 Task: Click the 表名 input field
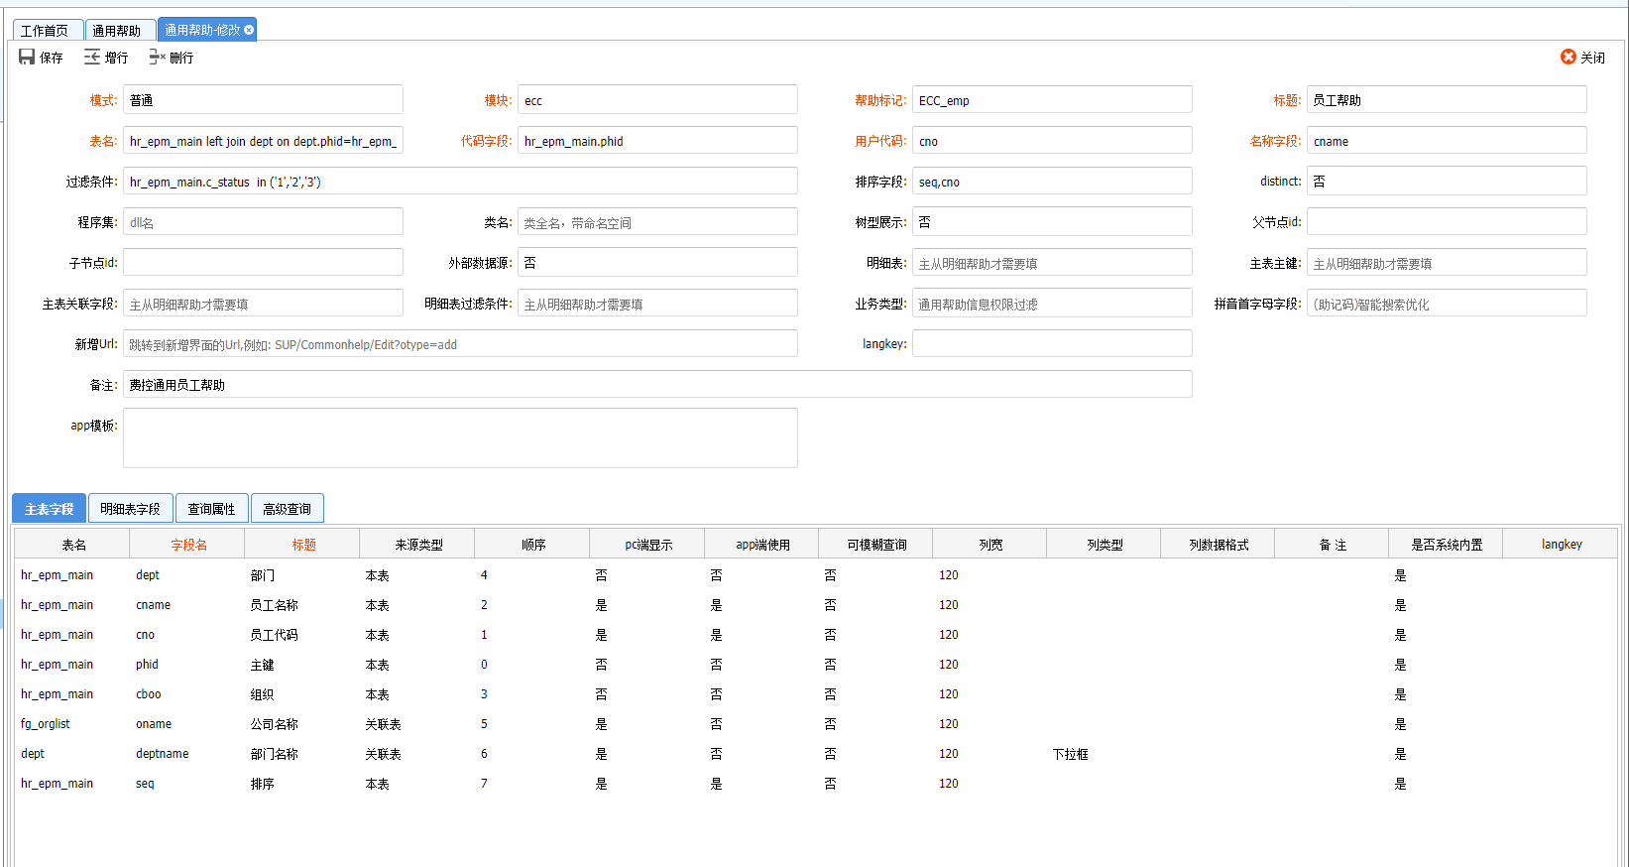pos(263,140)
